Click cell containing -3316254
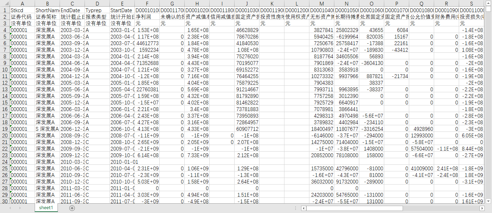 point(371,129)
